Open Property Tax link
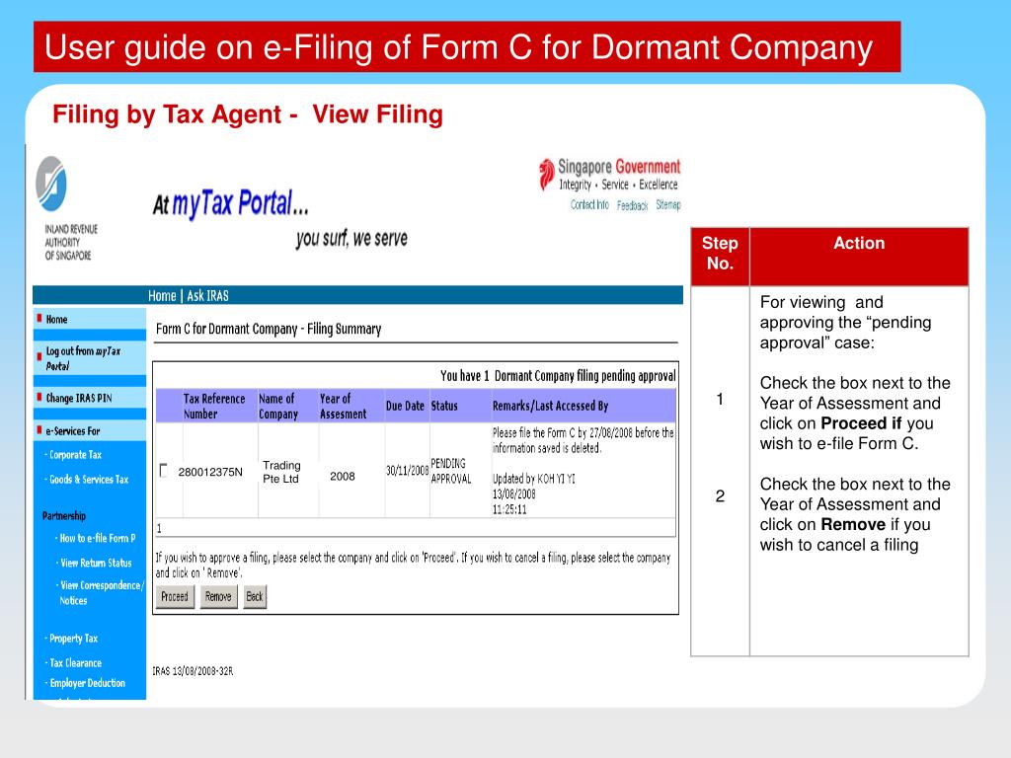The image size is (1011, 758). (x=71, y=639)
